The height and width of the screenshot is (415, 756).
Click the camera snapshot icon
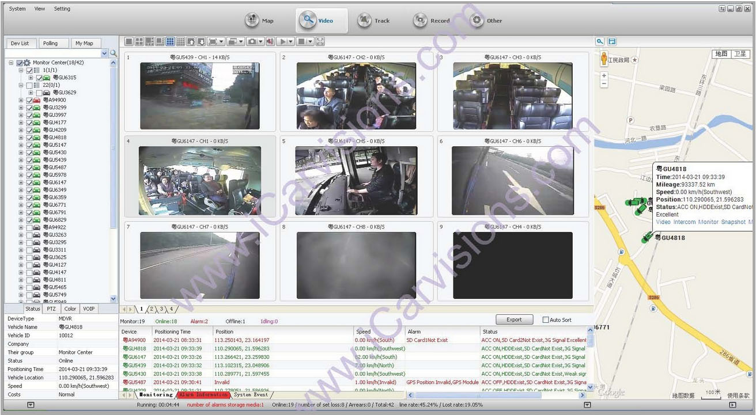(252, 41)
